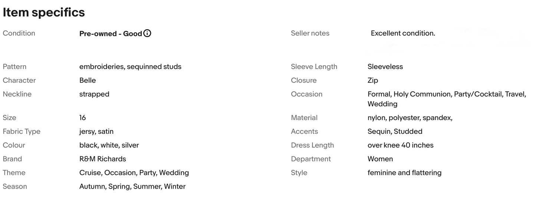The height and width of the screenshot is (206, 536).
Task: Click the 'Sequin, Studded' accents value
Action: coord(395,132)
